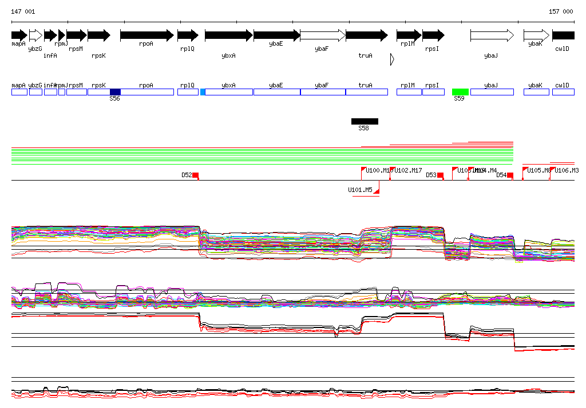Select the dark blue S56 segment box
The image size is (586, 408).
pyautogui.click(x=115, y=92)
